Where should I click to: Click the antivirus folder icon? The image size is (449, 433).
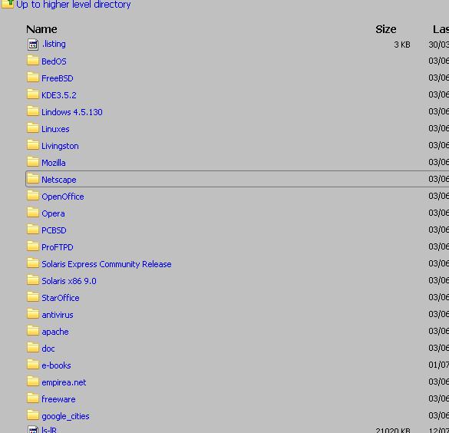[x=33, y=314]
